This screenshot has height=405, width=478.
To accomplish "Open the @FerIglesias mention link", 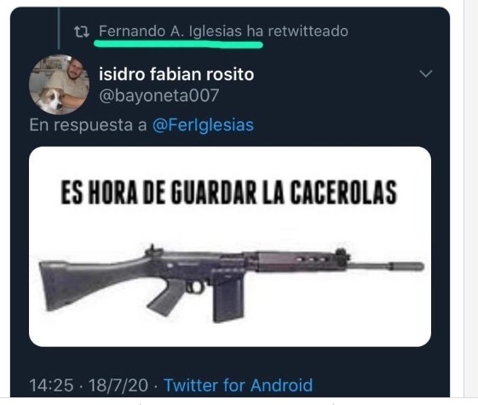I will click(203, 125).
